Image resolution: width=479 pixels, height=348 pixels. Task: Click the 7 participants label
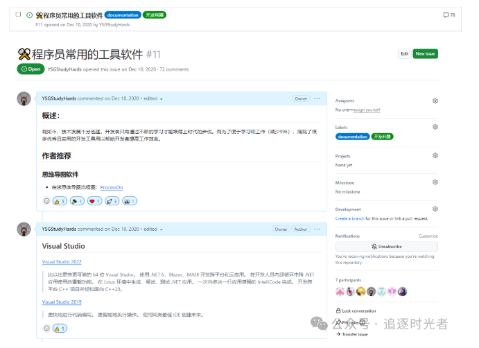click(348, 280)
